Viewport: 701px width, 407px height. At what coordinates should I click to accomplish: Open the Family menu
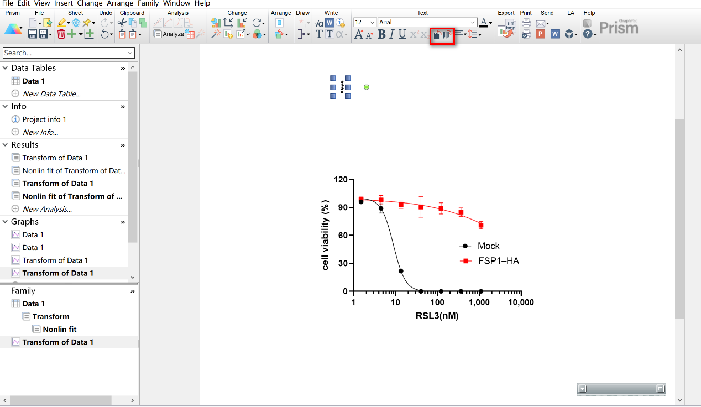point(148,3)
